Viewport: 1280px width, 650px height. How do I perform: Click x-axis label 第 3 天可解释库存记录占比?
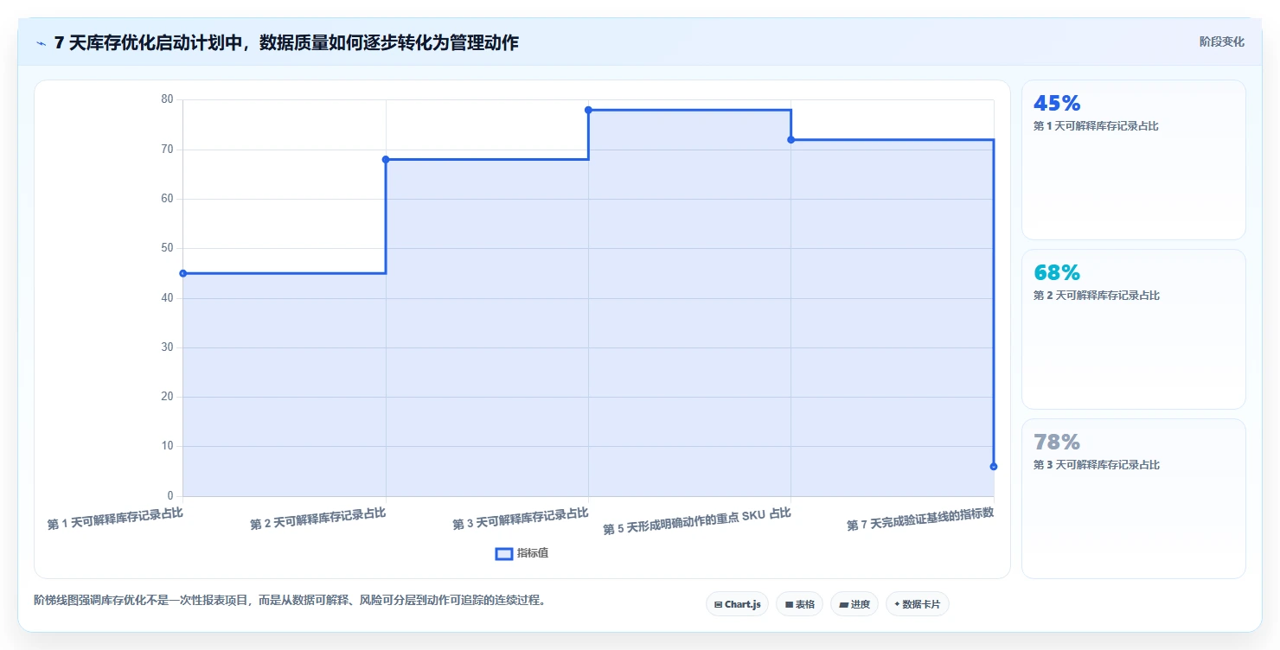coord(521,518)
